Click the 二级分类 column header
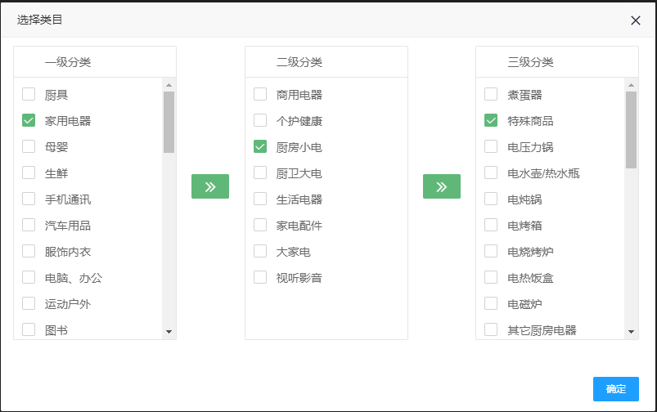 [x=299, y=62]
